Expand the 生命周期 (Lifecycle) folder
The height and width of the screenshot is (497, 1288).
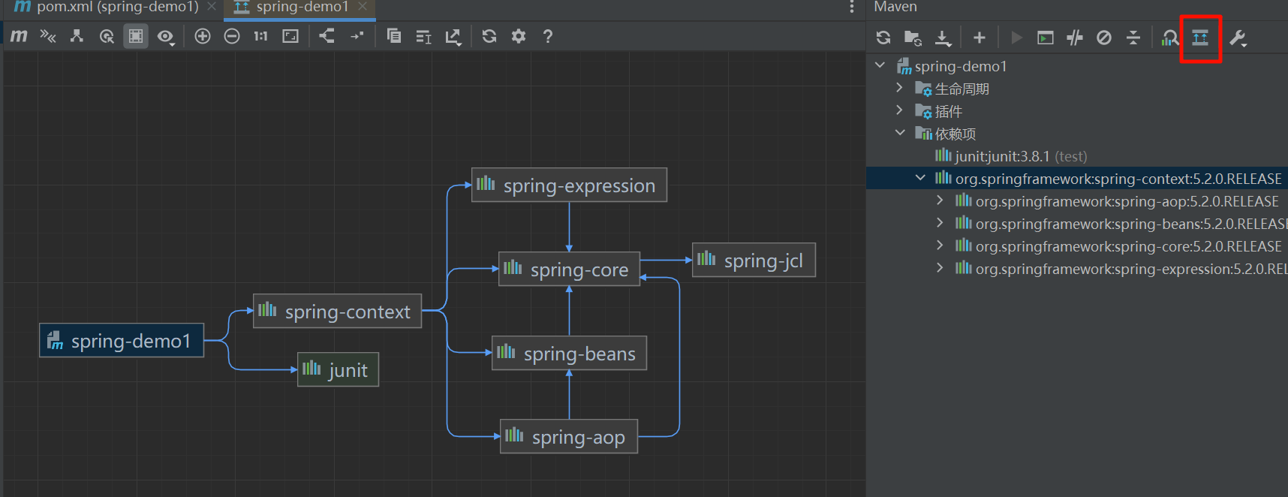pos(899,88)
